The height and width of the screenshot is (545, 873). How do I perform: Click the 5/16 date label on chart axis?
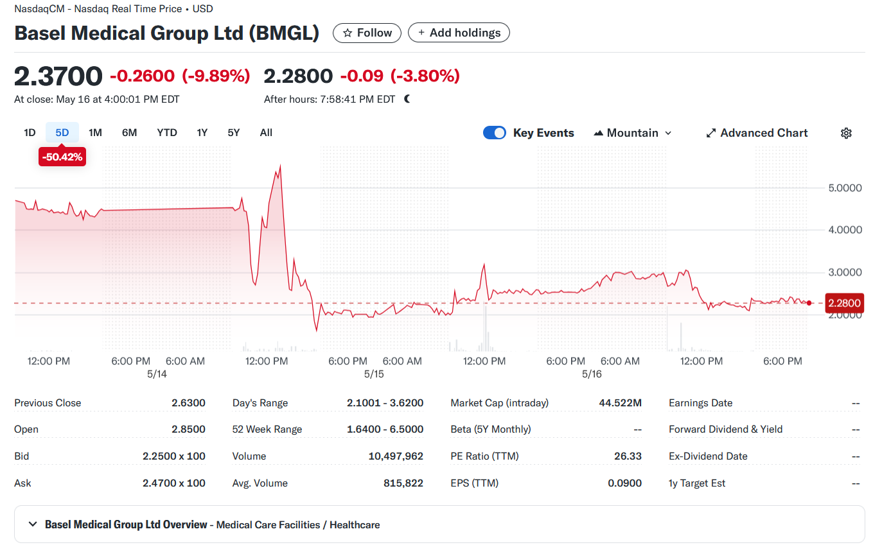592,374
